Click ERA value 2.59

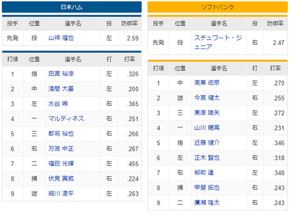133,38
